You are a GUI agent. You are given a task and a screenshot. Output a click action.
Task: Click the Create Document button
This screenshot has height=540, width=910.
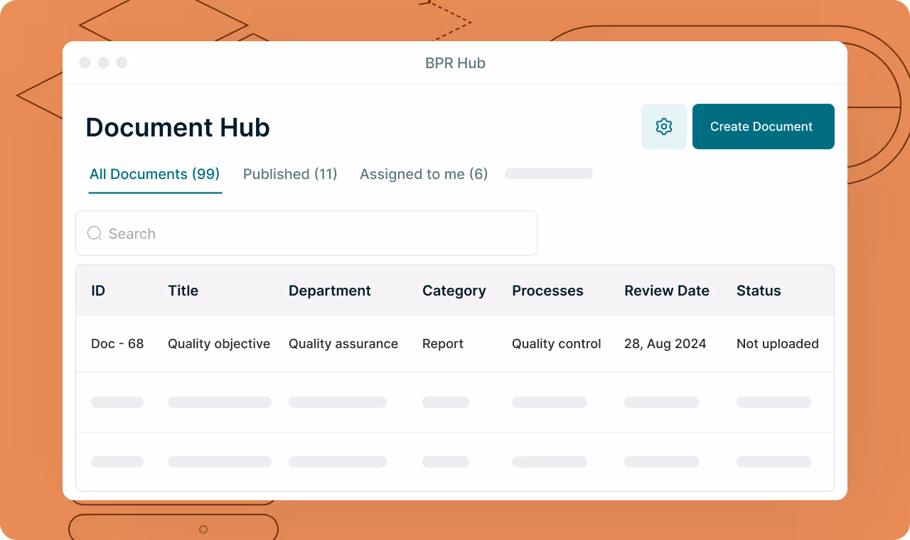click(x=763, y=126)
